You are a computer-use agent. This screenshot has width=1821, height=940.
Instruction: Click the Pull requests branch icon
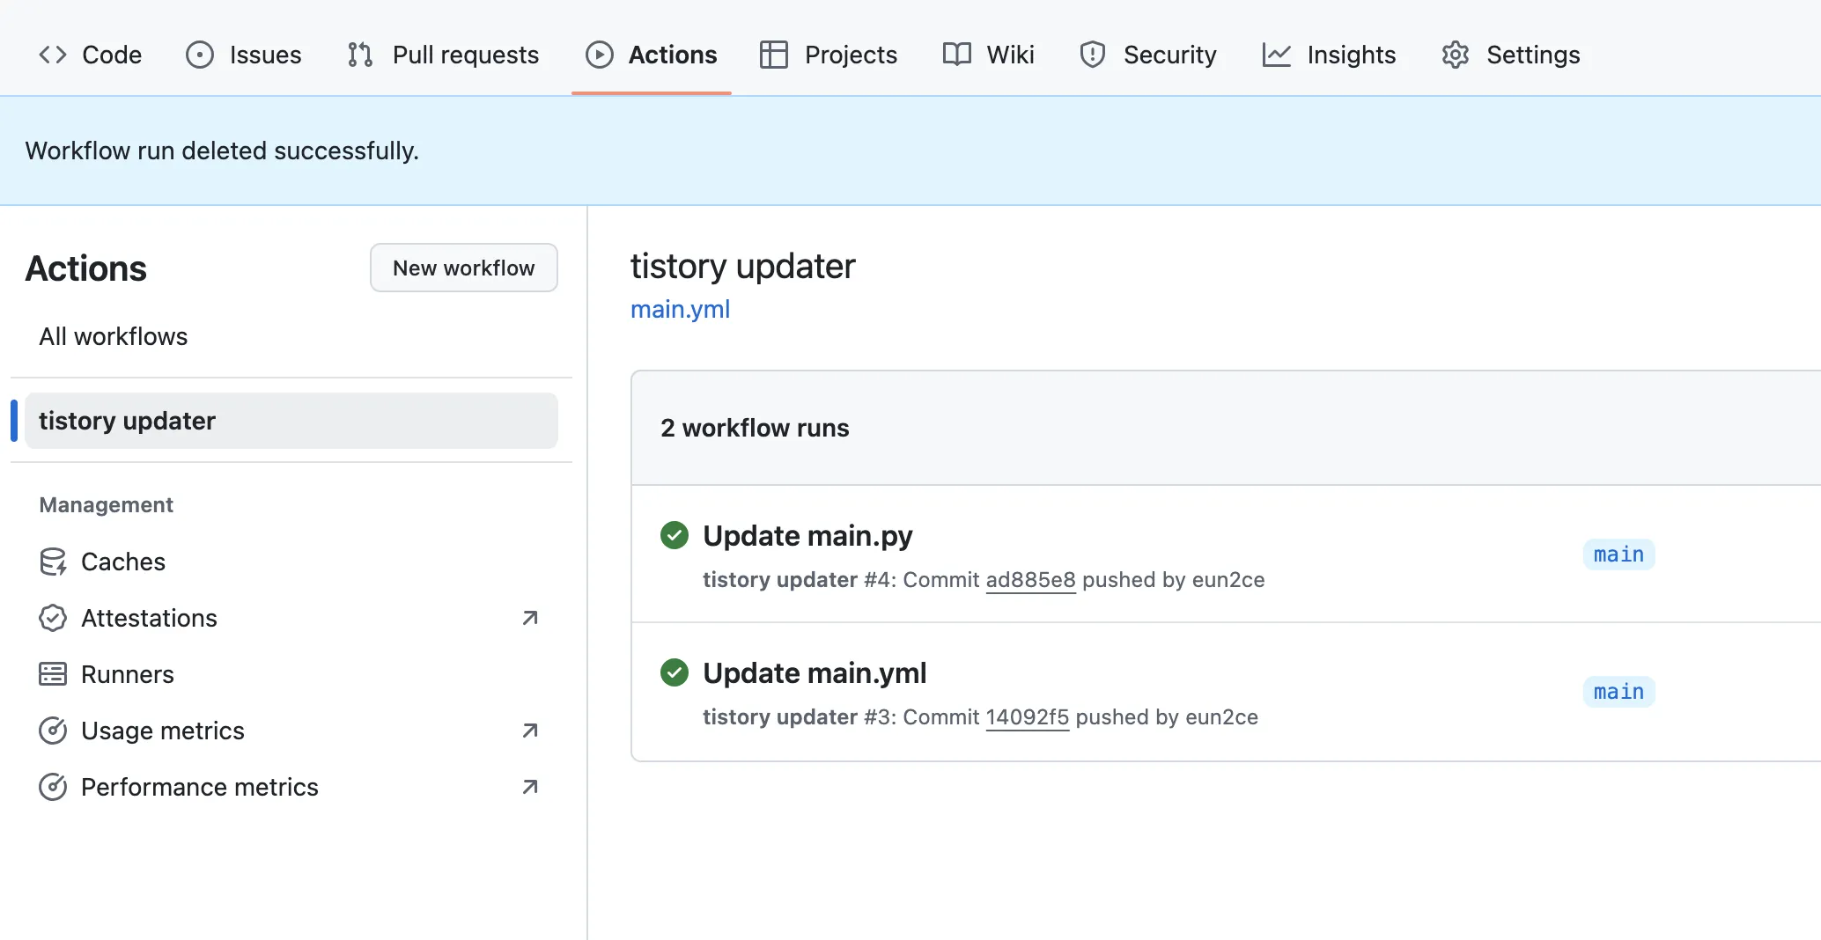point(360,55)
